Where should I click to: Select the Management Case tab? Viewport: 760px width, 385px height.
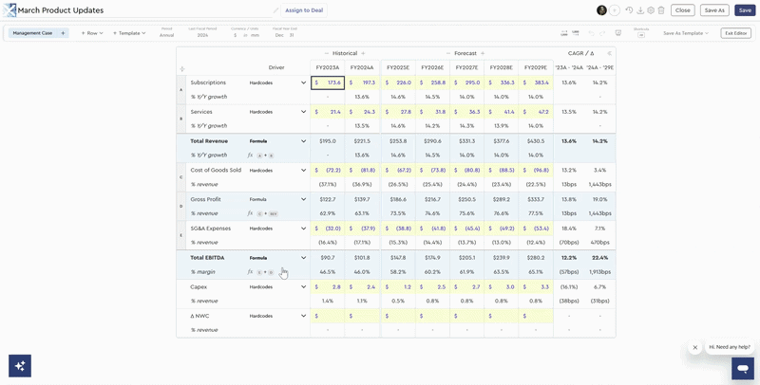[x=32, y=33]
